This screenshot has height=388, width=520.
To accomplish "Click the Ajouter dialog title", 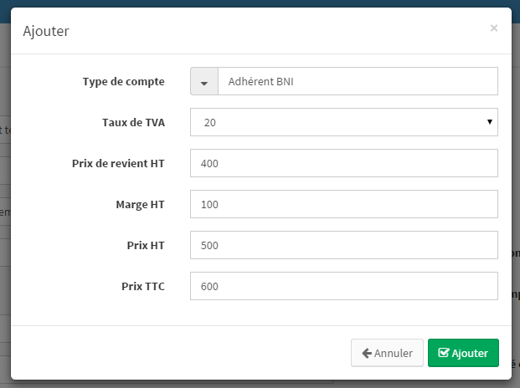I will (x=46, y=31).
